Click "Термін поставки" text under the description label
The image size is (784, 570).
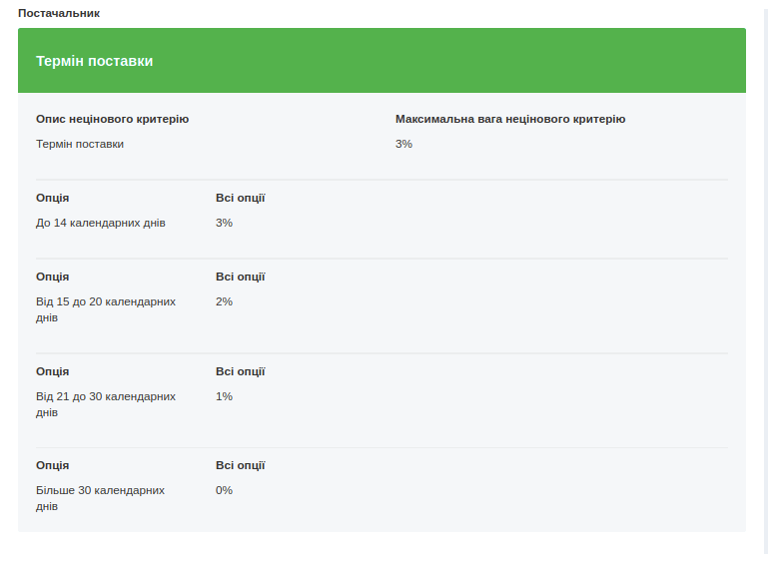(80, 144)
